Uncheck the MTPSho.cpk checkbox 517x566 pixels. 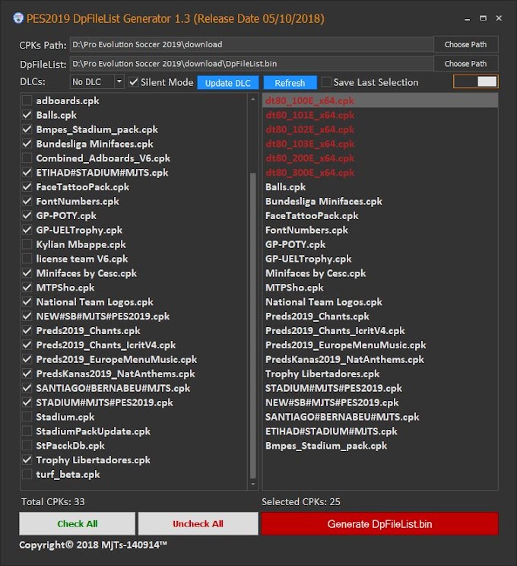(x=27, y=288)
